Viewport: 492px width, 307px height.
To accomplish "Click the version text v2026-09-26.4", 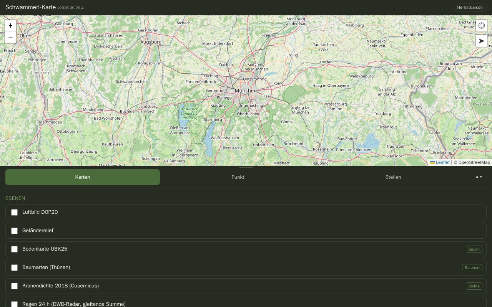I will point(70,8).
